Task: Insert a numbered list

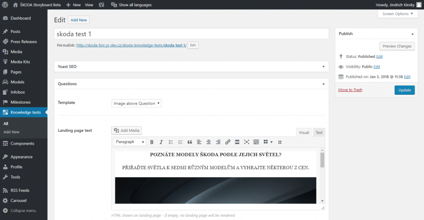Action: click(180, 142)
